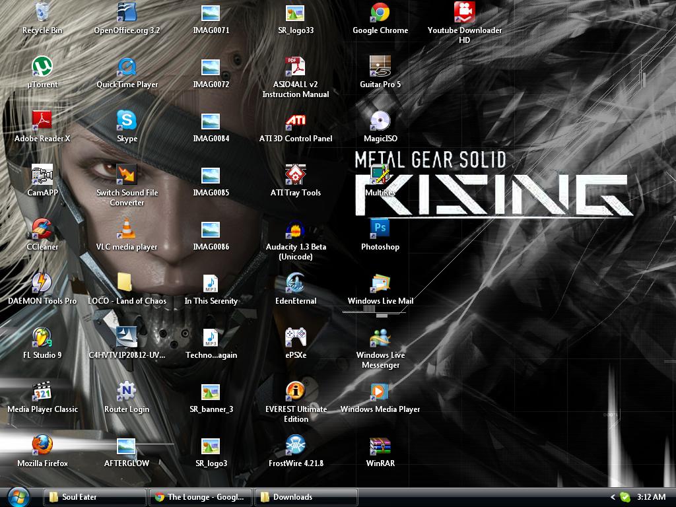Expand hidden system tray icons

(x=613, y=497)
